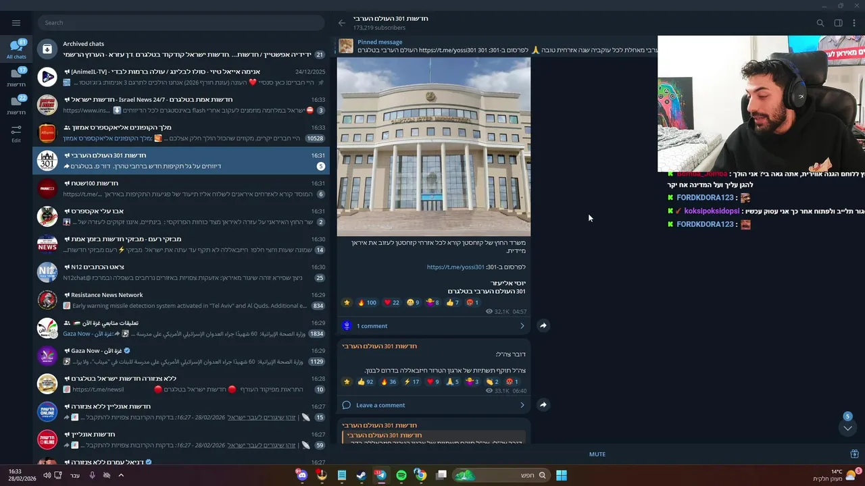This screenshot has height=486, width=865.
Task: Click the microphone tray icon
Action: (92, 475)
